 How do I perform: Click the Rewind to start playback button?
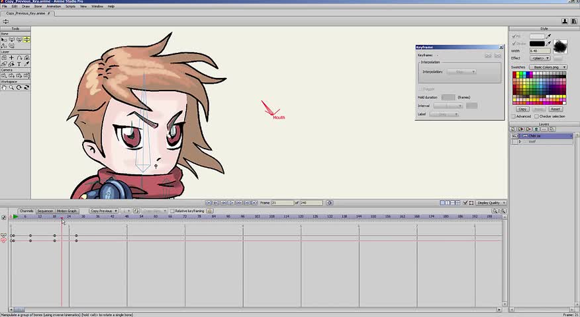pos(209,203)
